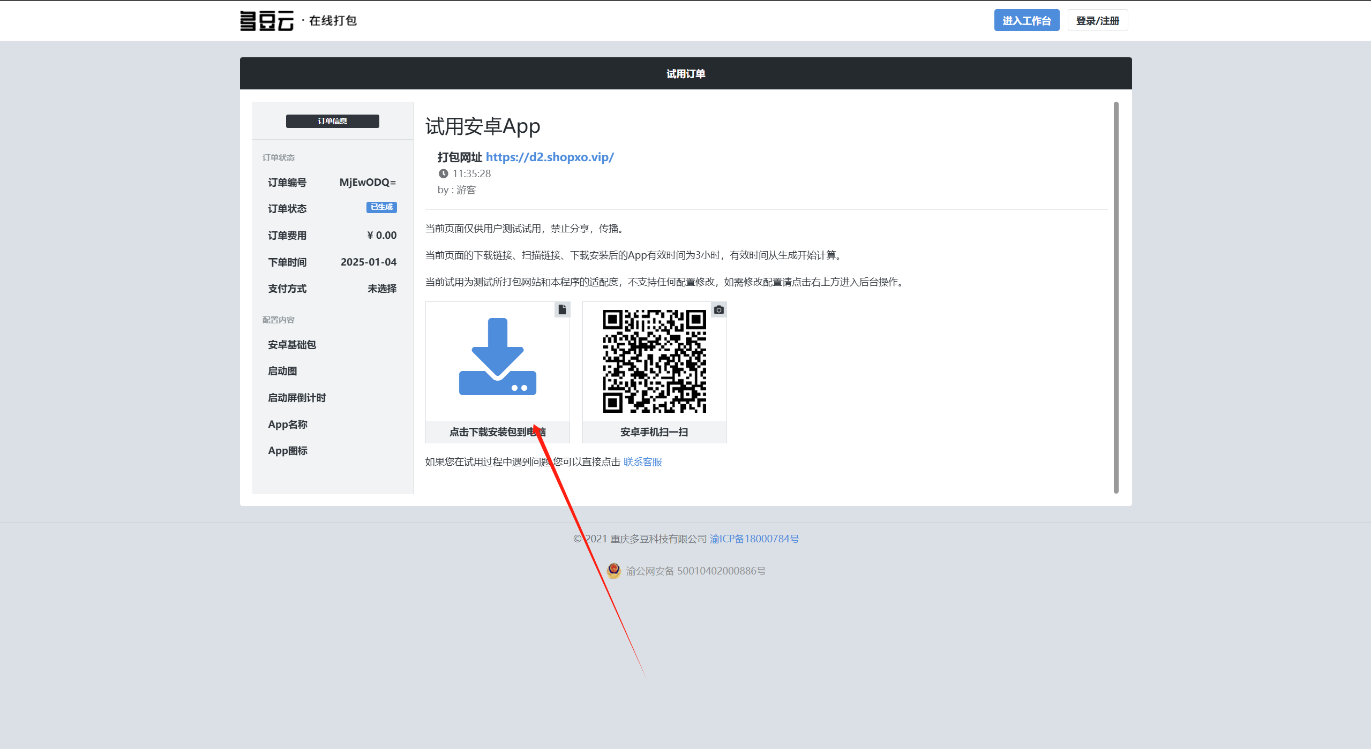This screenshot has width=1371, height=749.
Task: Open the 渝ICP备18000784号 link
Action: click(754, 539)
